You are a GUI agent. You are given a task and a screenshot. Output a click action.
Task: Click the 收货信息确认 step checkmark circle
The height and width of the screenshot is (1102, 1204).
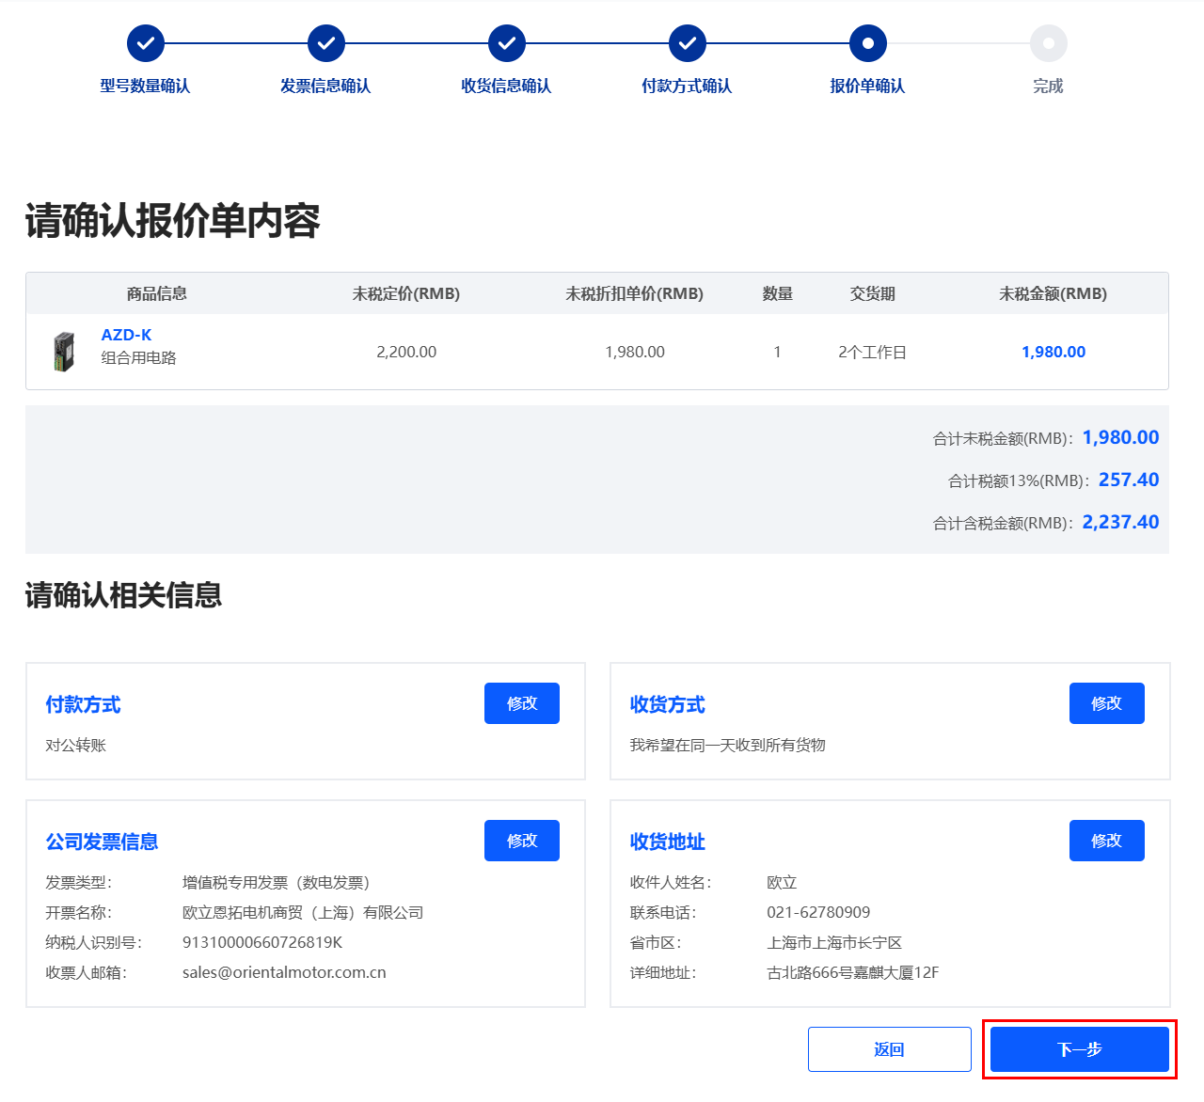pos(507,43)
